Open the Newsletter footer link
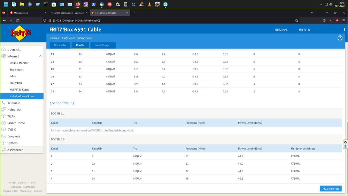 click(x=26, y=191)
